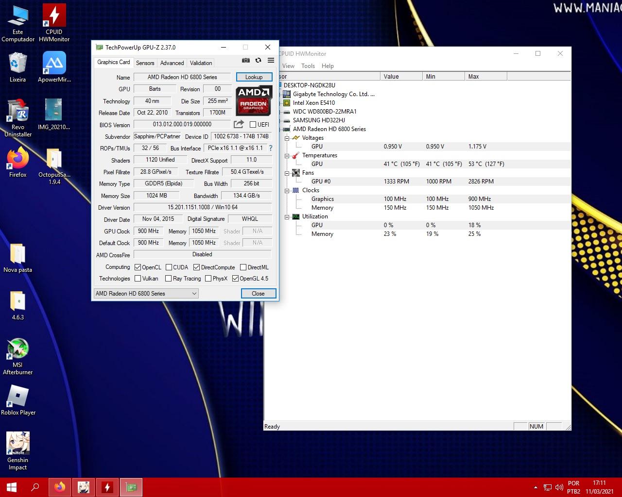Switch to the Validation tab
Screen dimensions: 622x497
[x=201, y=63]
